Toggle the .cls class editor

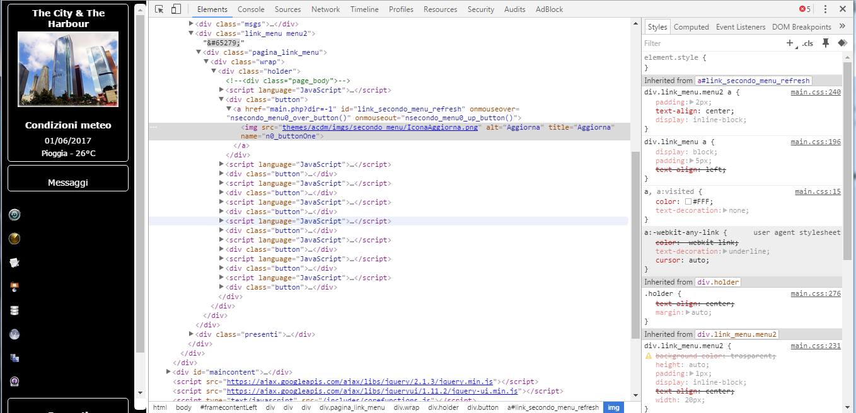(x=807, y=43)
